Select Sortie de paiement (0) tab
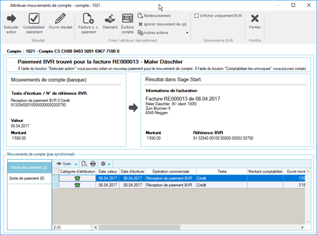The width and height of the screenshot is (317, 235). (29, 178)
